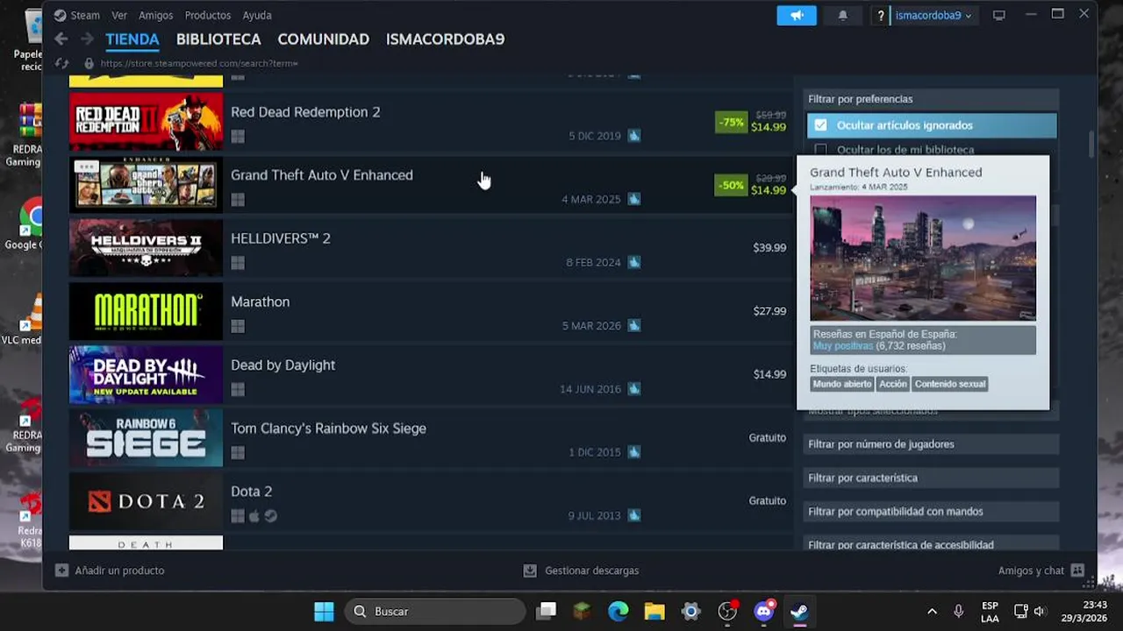This screenshot has height=631, width=1123.
Task: Expand Filtrar por característica
Action: coord(931,478)
